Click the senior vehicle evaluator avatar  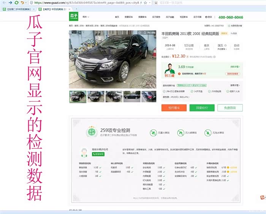point(84,153)
